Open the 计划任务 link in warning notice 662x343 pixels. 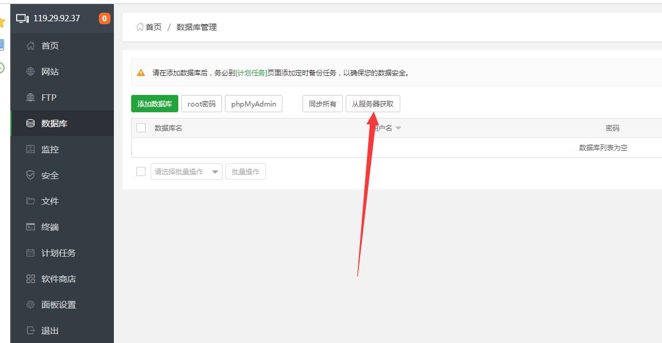tap(251, 73)
